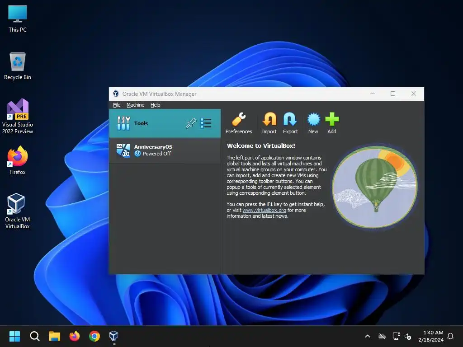Image resolution: width=463 pixels, height=347 pixels.
Task: Launch Firefox from the taskbar
Action: coord(75,336)
